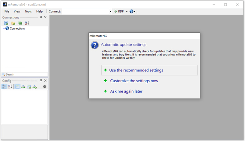245x141 pixels.
Task: Open the Help menu
Action: (39, 11)
